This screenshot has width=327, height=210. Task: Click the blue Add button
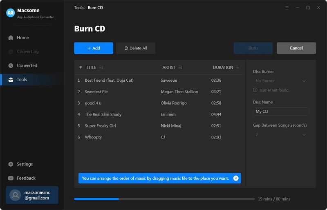pyautogui.click(x=94, y=48)
